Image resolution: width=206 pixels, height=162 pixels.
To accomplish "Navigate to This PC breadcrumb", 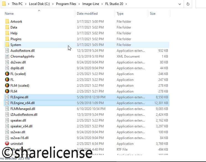I will 17,4.
